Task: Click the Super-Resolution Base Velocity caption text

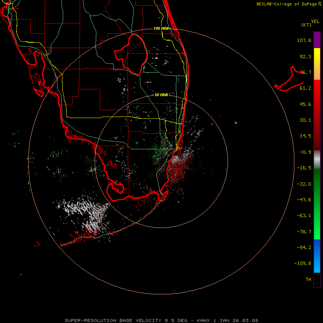Action: [x=161, y=320]
